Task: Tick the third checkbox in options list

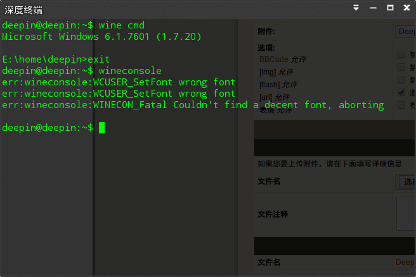Action: pos(401,80)
